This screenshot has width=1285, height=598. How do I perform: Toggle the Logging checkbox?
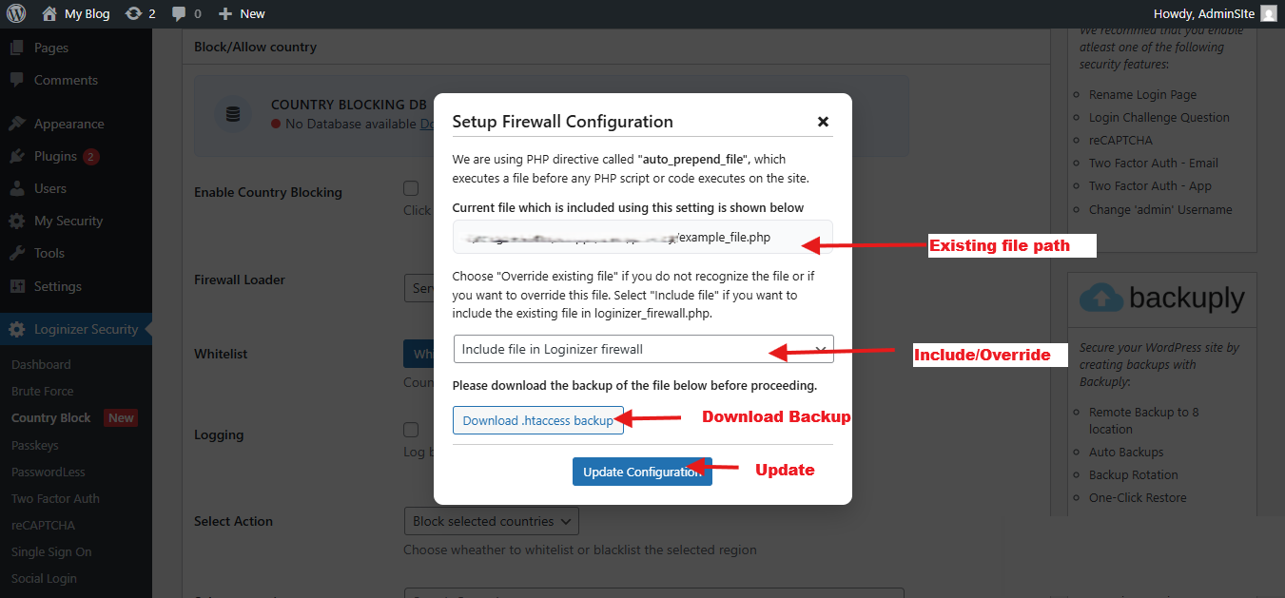tap(411, 430)
